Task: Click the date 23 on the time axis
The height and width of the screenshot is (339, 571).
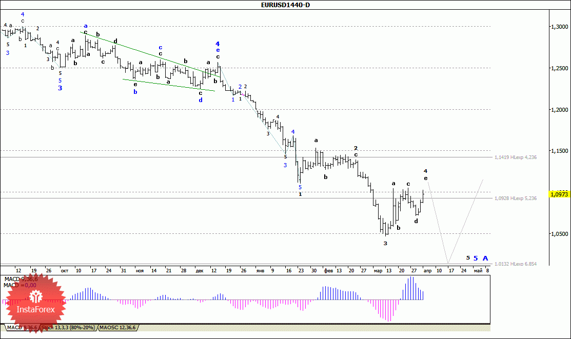Action: [301, 271]
